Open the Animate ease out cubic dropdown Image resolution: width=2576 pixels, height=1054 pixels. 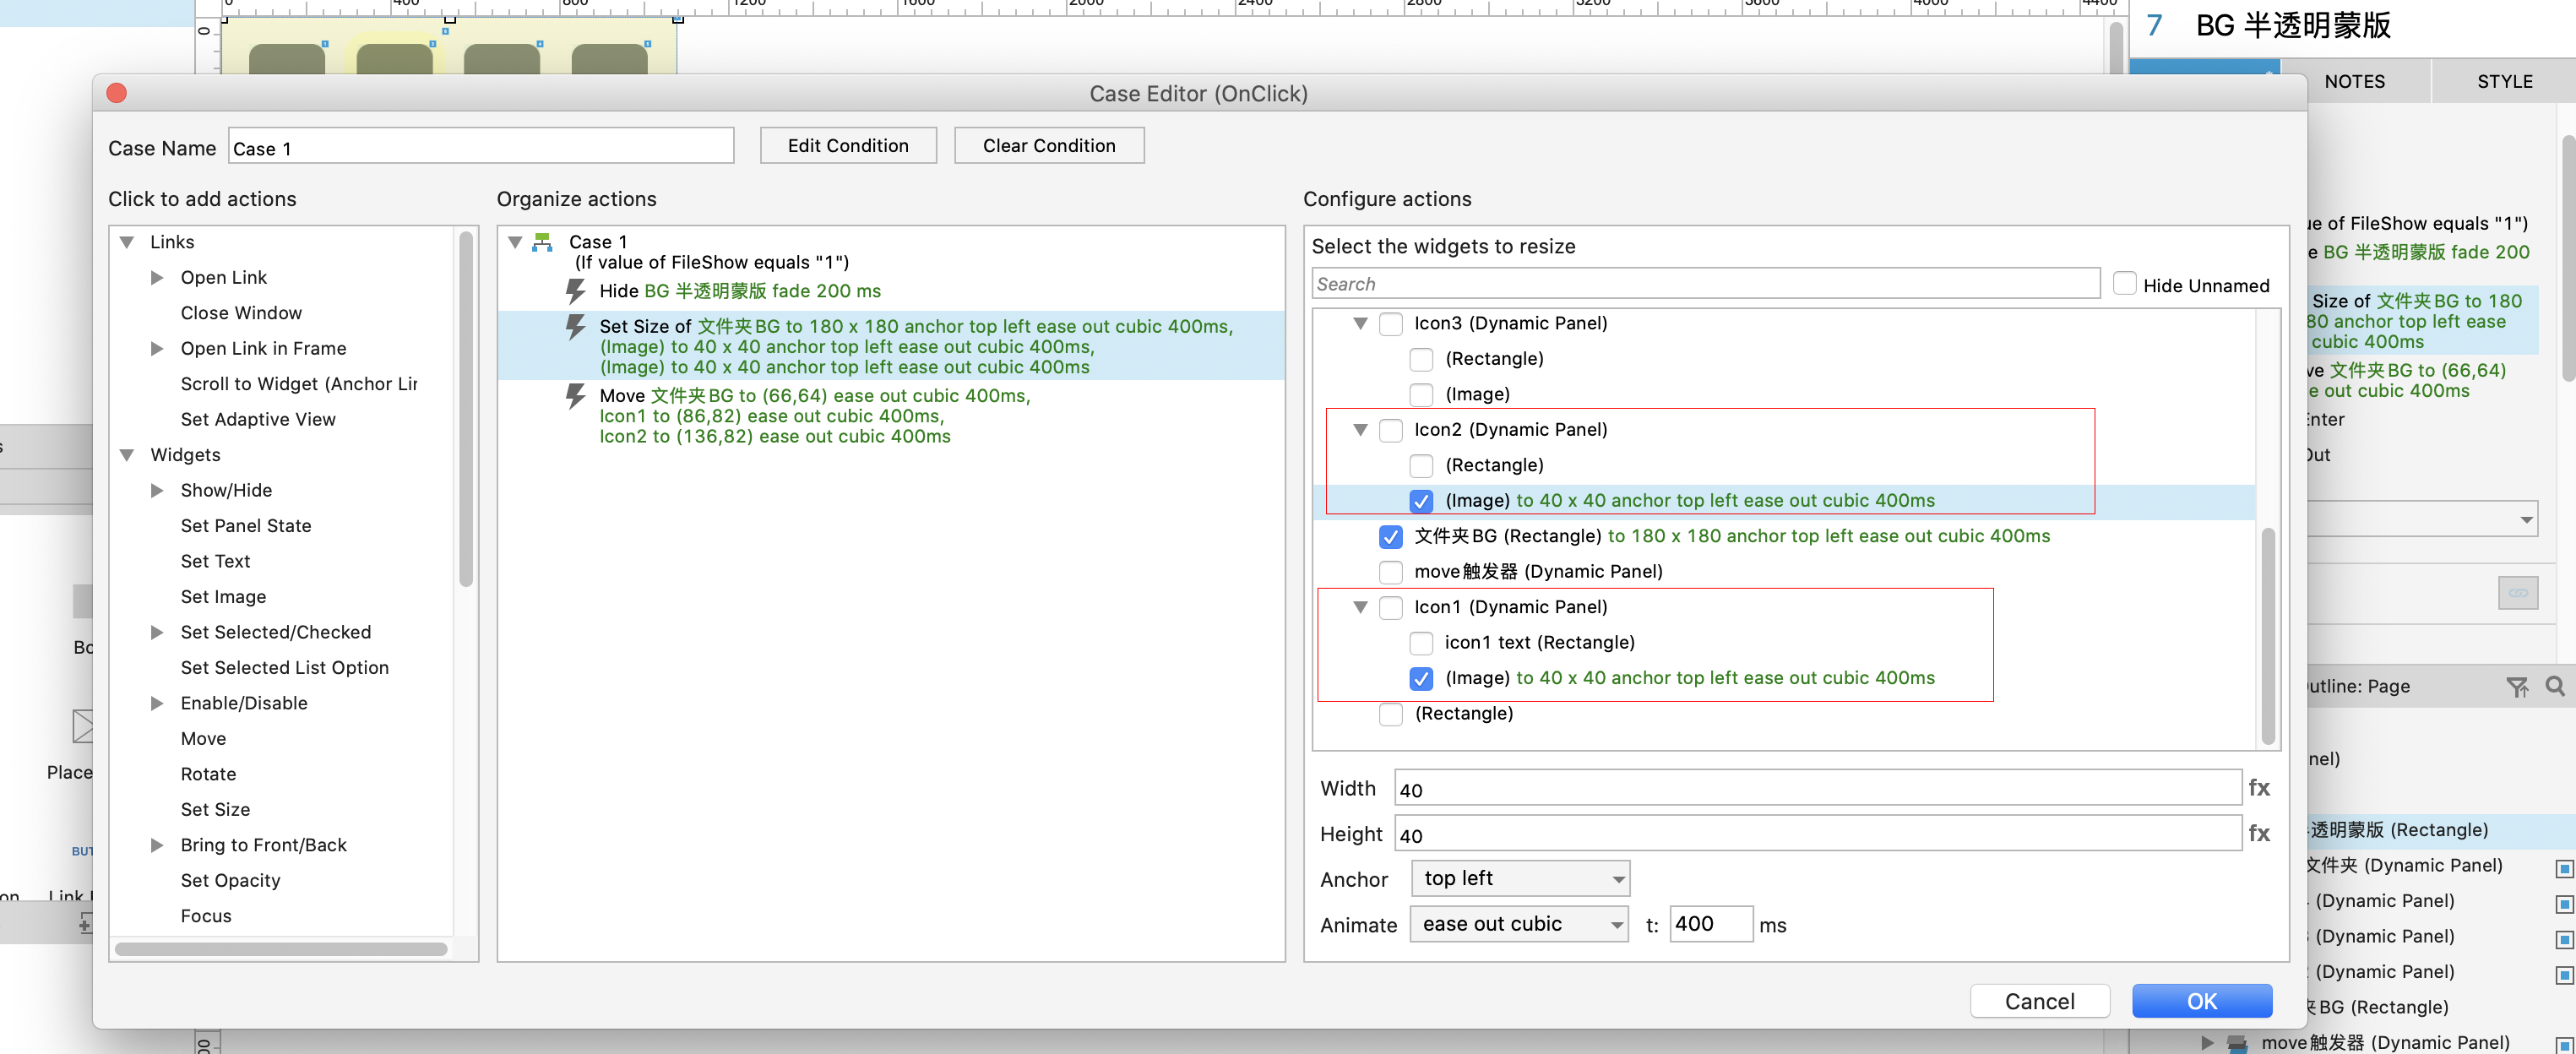coord(1519,924)
